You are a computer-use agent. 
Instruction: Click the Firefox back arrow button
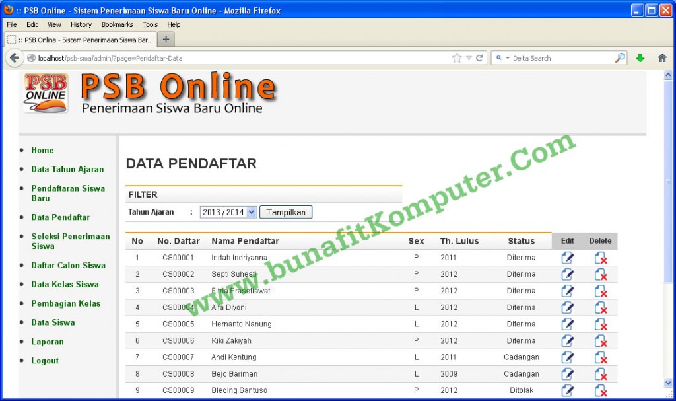coord(14,58)
